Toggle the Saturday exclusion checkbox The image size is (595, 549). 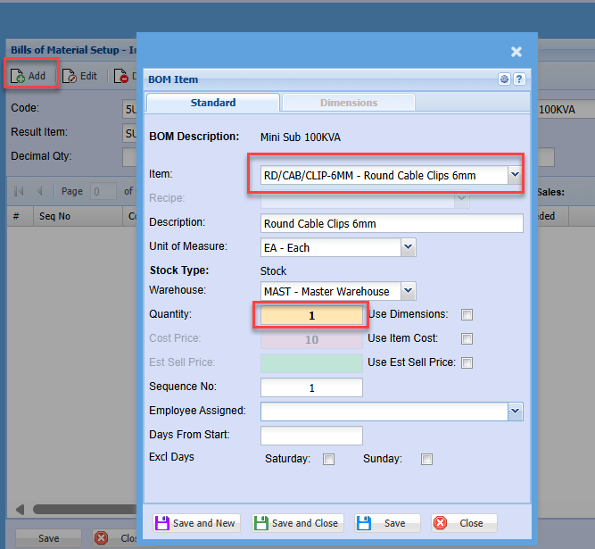[328, 460]
